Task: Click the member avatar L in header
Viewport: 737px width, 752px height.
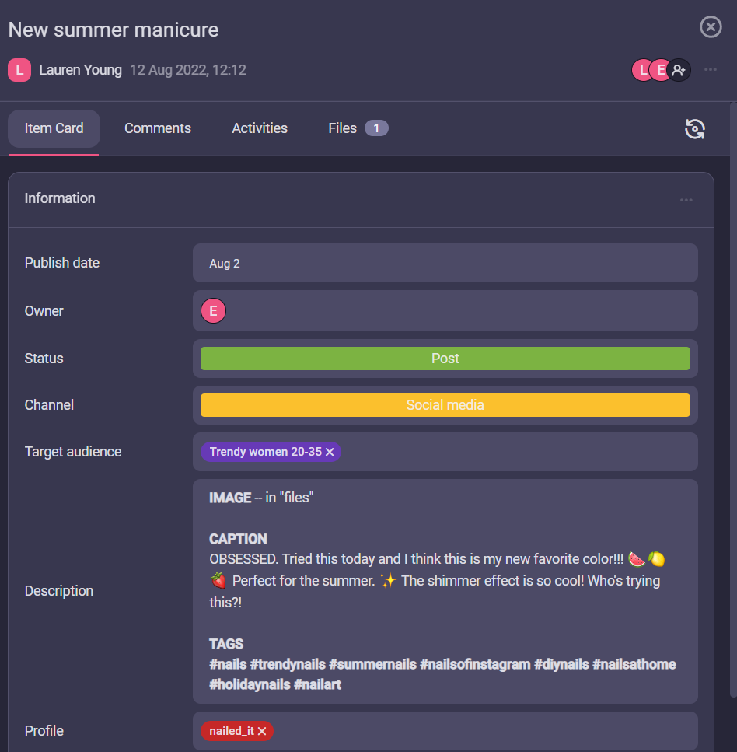Action: tap(642, 70)
